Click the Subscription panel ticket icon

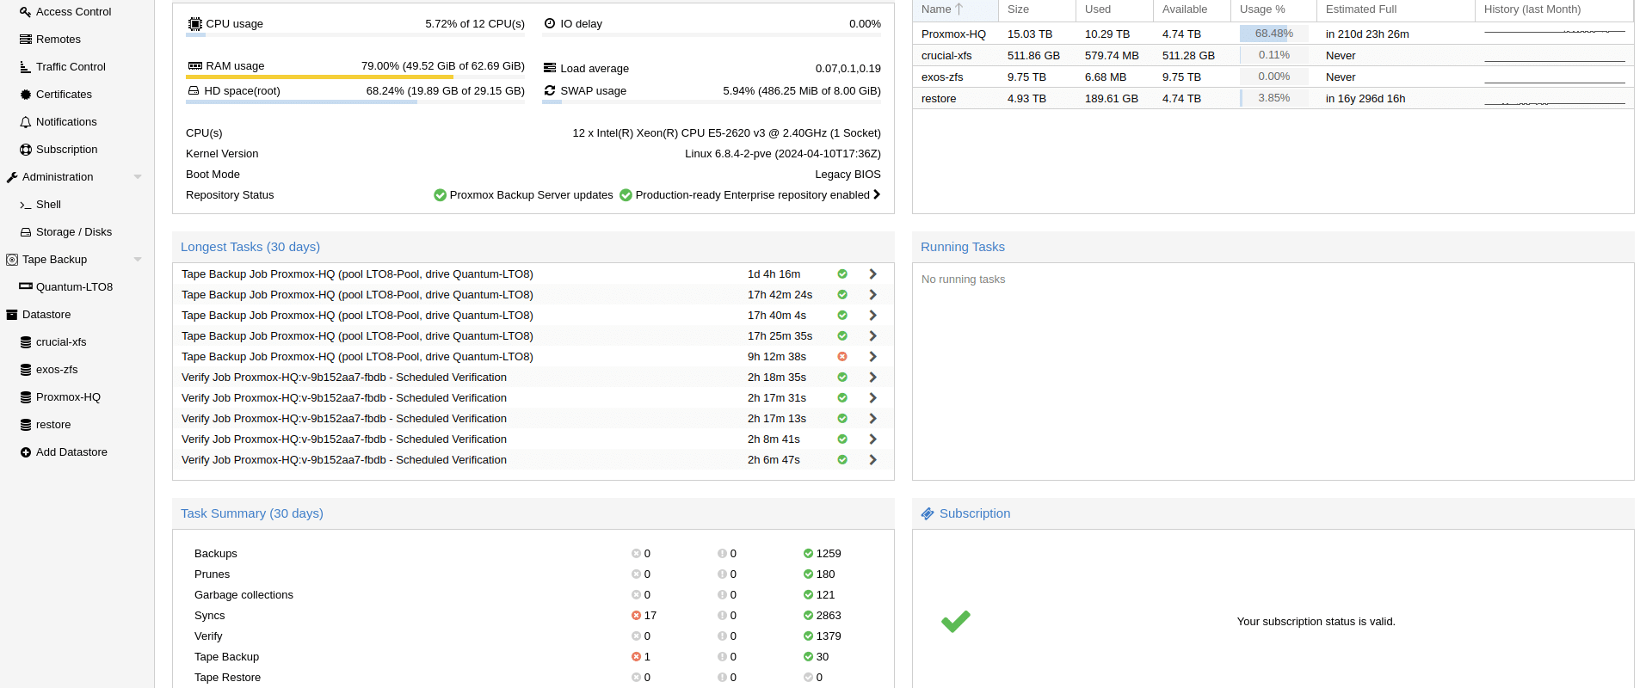(928, 513)
